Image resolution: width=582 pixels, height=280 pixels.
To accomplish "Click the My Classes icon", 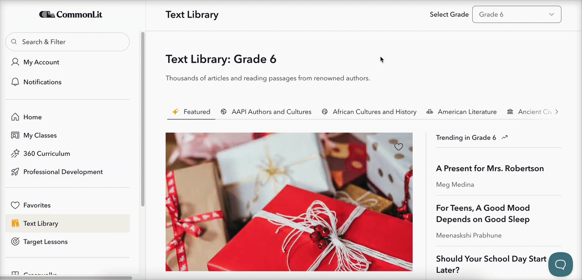I will (x=15, y=135).
